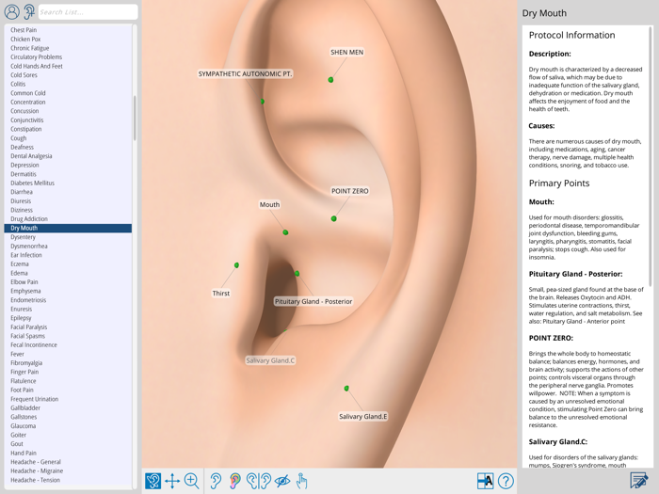The height and width of the screenshot is (494, 659).
Task: Click the ear points list icon
Action: click(x=29, y=11)
